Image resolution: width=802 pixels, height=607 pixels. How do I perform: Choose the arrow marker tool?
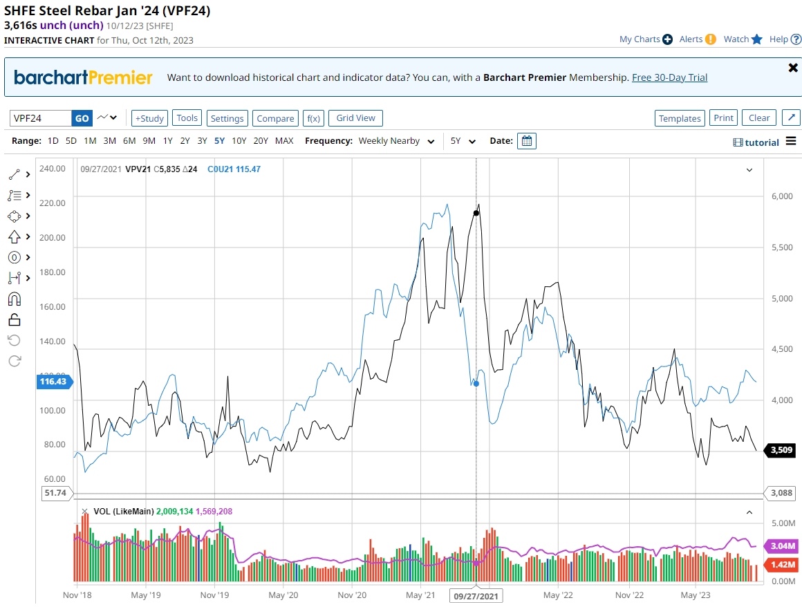(15, 237)
